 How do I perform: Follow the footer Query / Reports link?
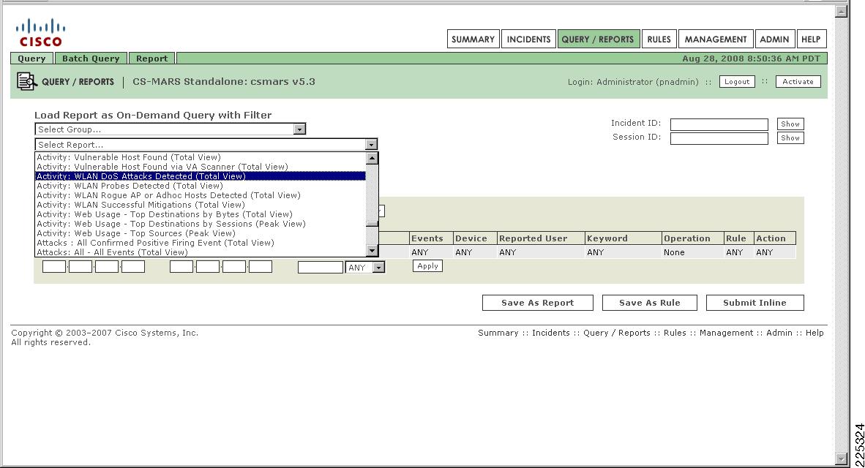[617, 333]
